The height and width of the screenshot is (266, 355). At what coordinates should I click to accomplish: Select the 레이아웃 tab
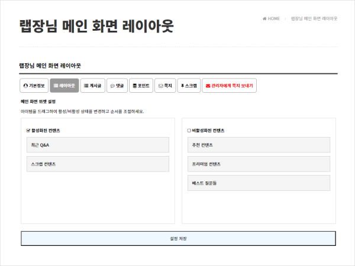coord(64,86)
